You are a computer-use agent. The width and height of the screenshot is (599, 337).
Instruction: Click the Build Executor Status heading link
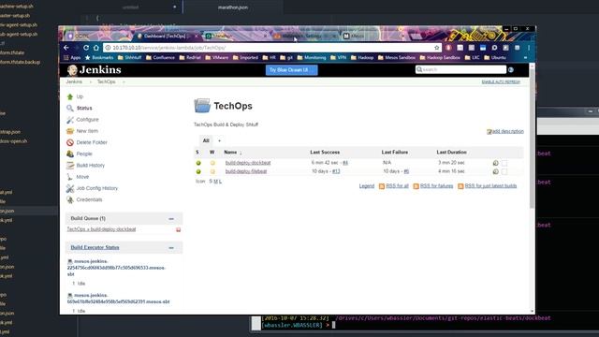click(x=95, y=247)
